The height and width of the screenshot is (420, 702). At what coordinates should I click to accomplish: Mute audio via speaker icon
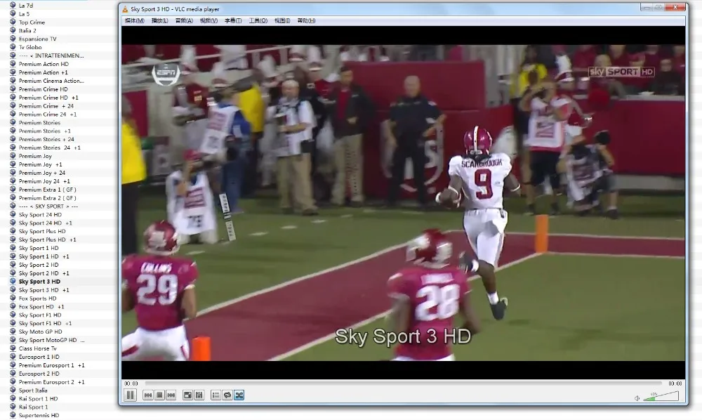point(637,398)
